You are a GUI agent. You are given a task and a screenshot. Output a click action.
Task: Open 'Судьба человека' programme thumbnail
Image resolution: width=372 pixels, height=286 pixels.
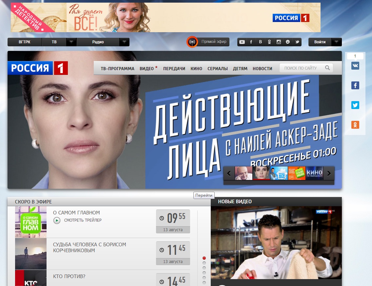pyautogui.click(x=31, y=254)
